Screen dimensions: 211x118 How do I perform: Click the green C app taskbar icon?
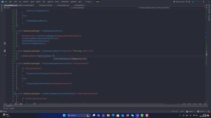pos(142,115)
